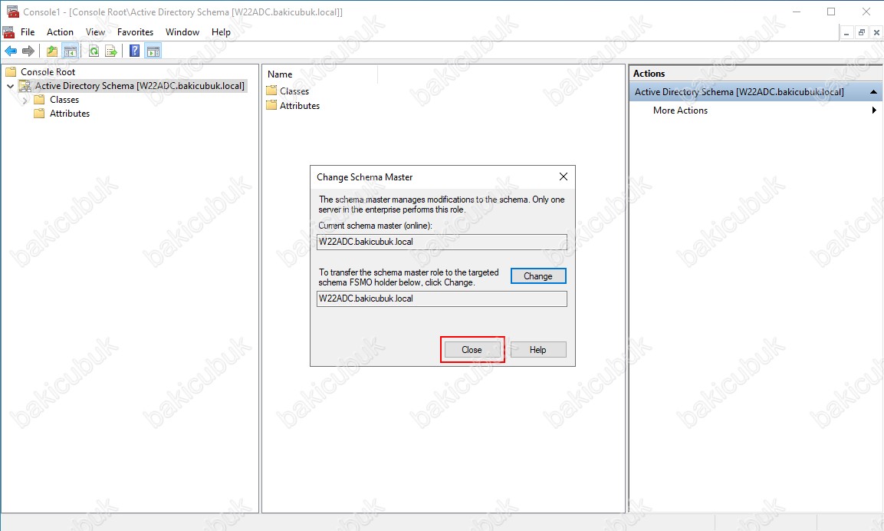Click the Refresh toolbar icon
884x531 pixels.
(94, 51)
